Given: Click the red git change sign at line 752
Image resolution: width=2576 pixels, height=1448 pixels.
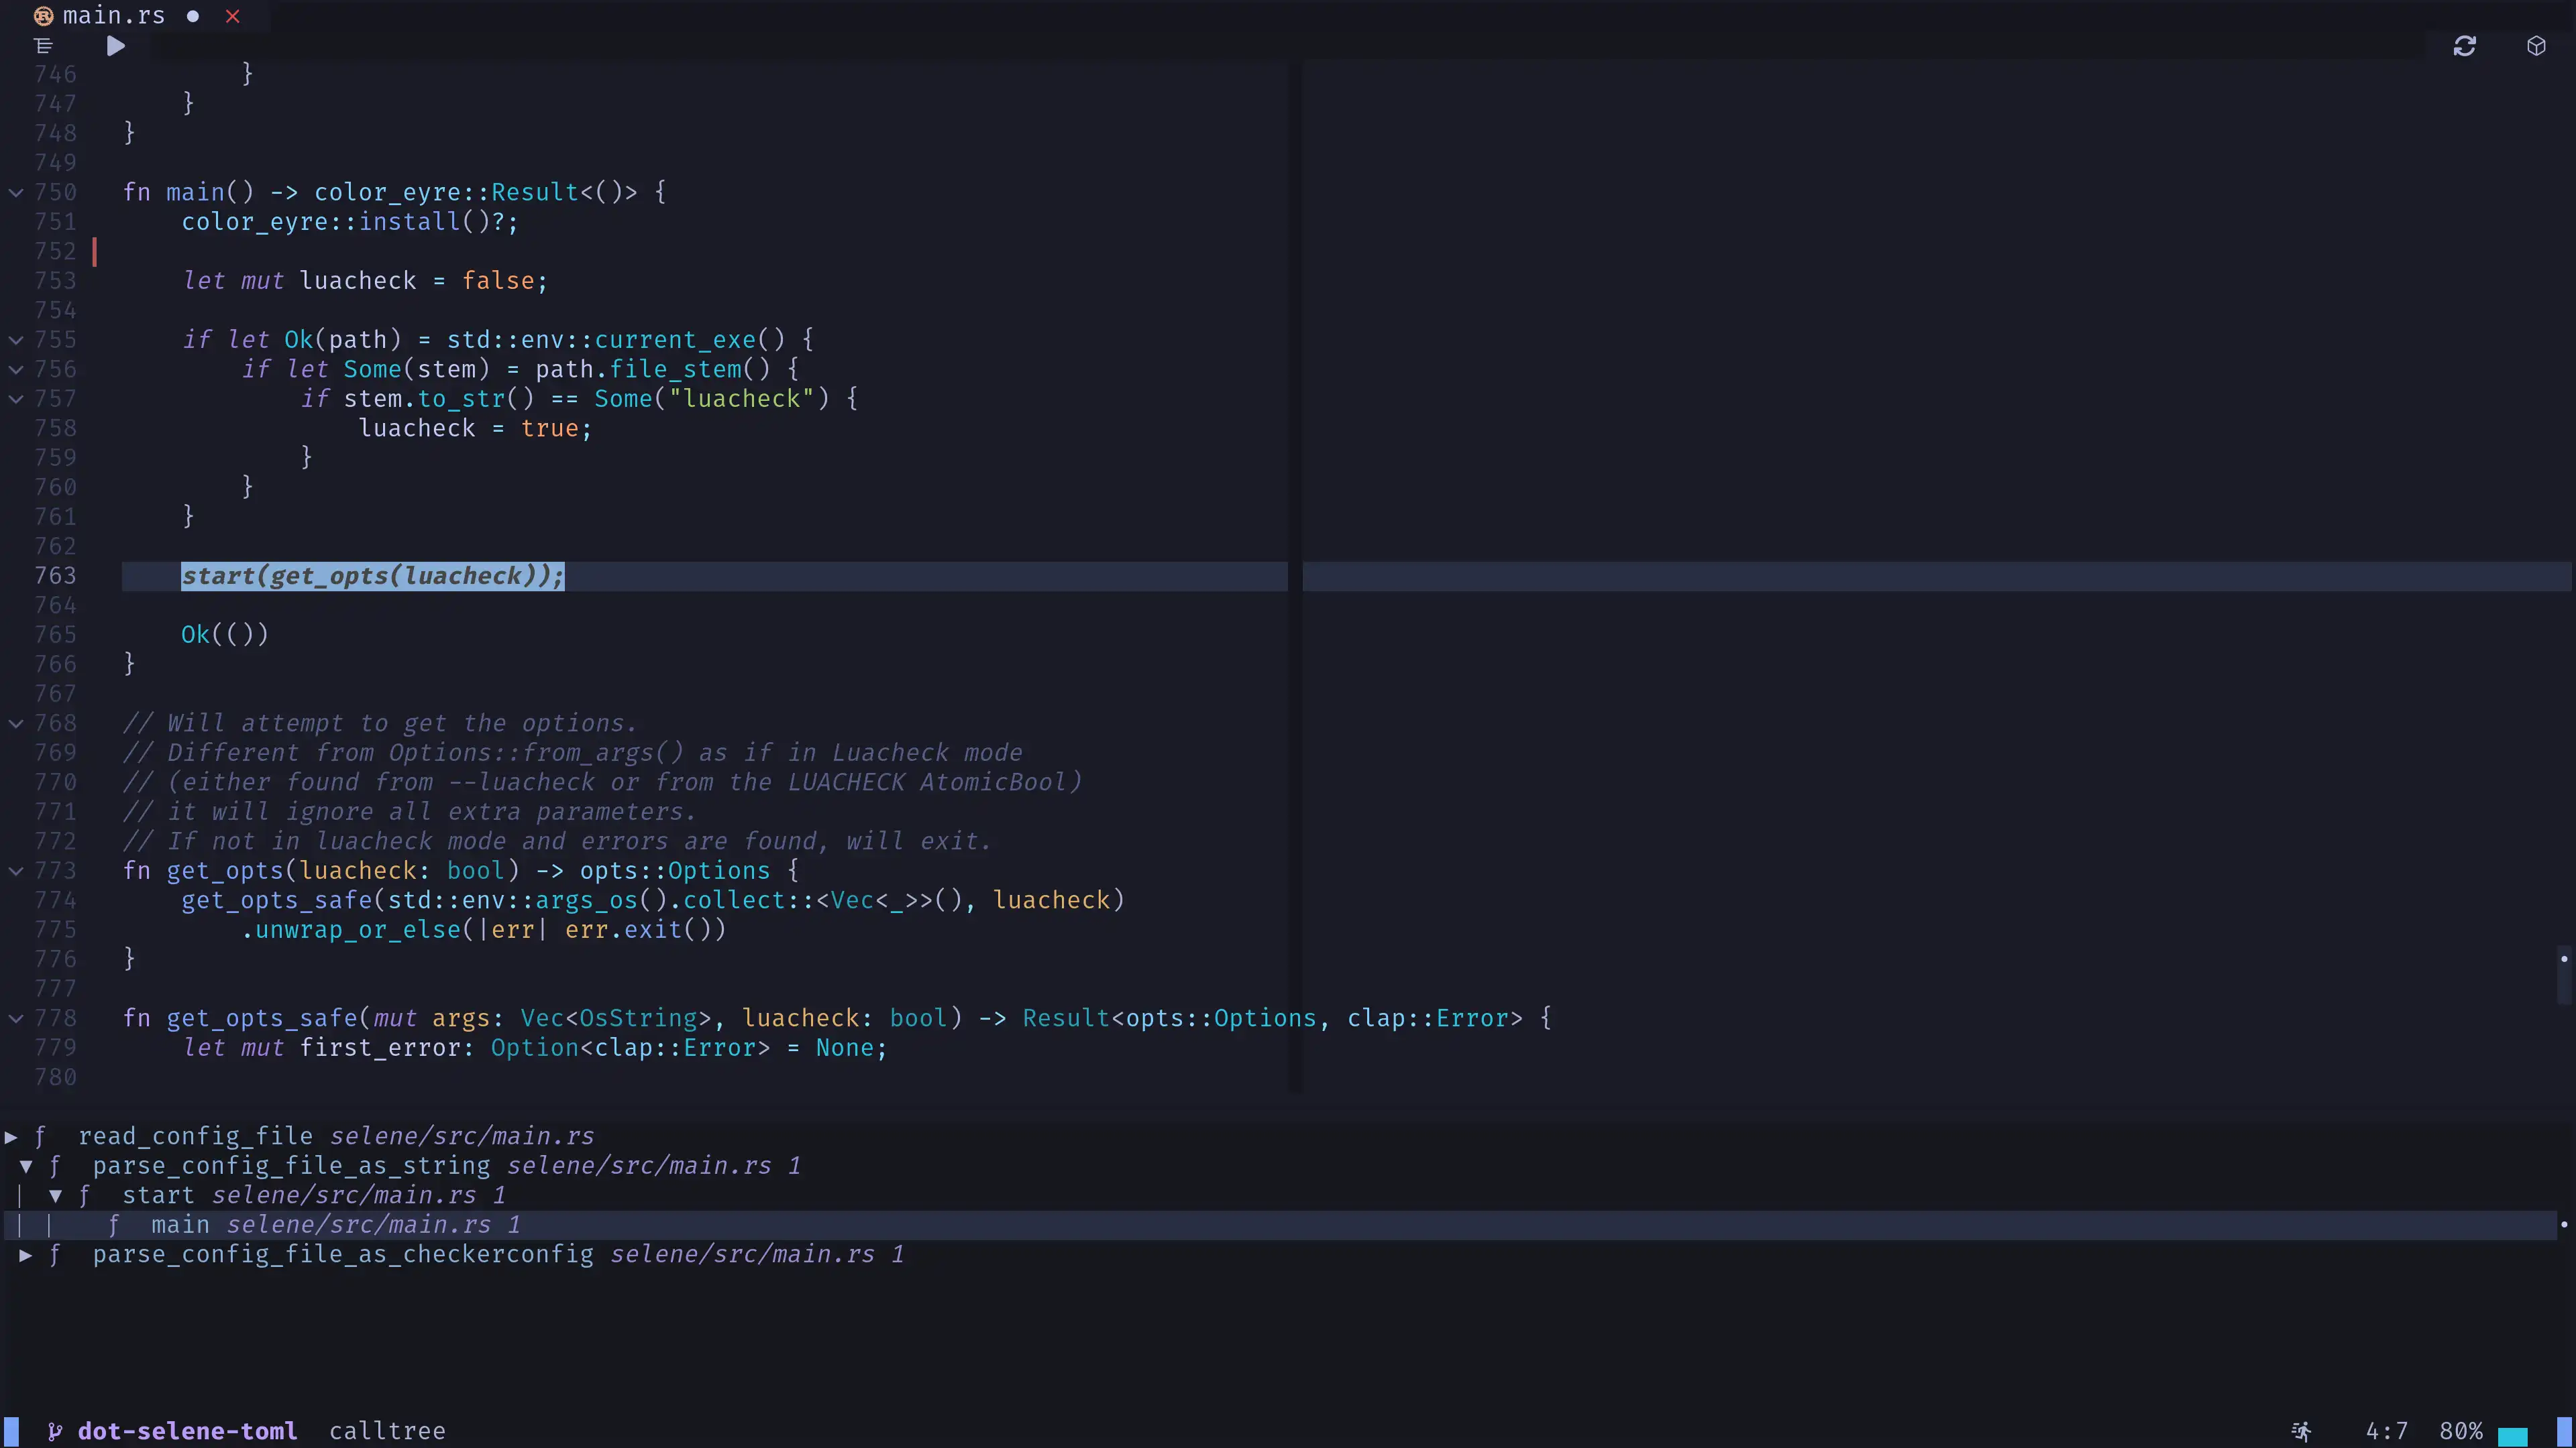Looking at the screenshot, I should 95,251.
